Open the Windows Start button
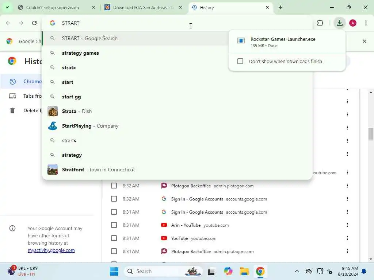This screenshot has height=280, width=374. (x=114, y=271)
